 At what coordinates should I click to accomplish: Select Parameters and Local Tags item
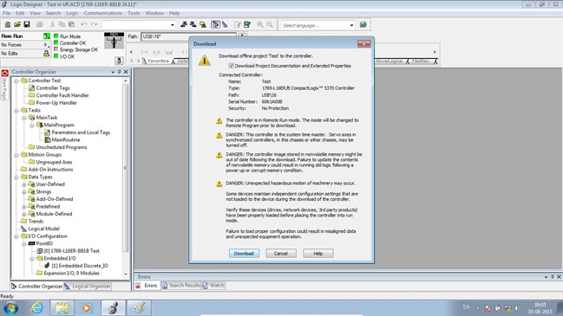tap(81, 132)
